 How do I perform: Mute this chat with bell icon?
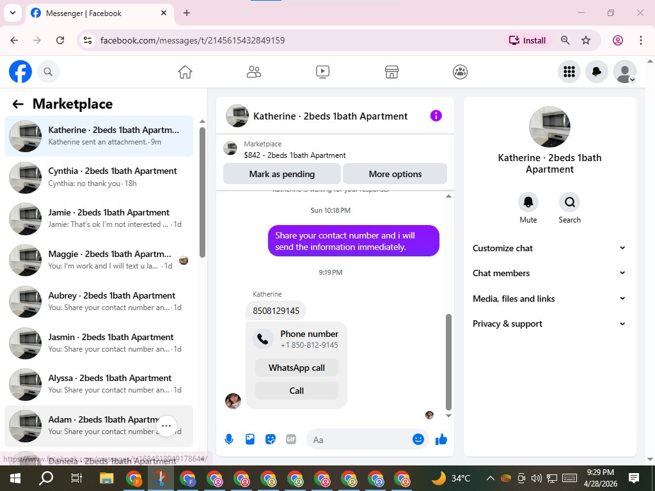[528, 202]
